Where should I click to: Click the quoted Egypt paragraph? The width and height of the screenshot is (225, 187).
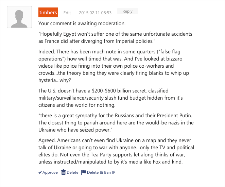115,37
